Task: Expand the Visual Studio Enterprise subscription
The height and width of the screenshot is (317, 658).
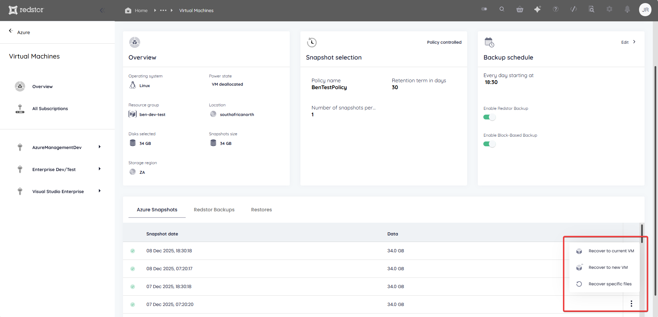Action: tap(100, 191)
